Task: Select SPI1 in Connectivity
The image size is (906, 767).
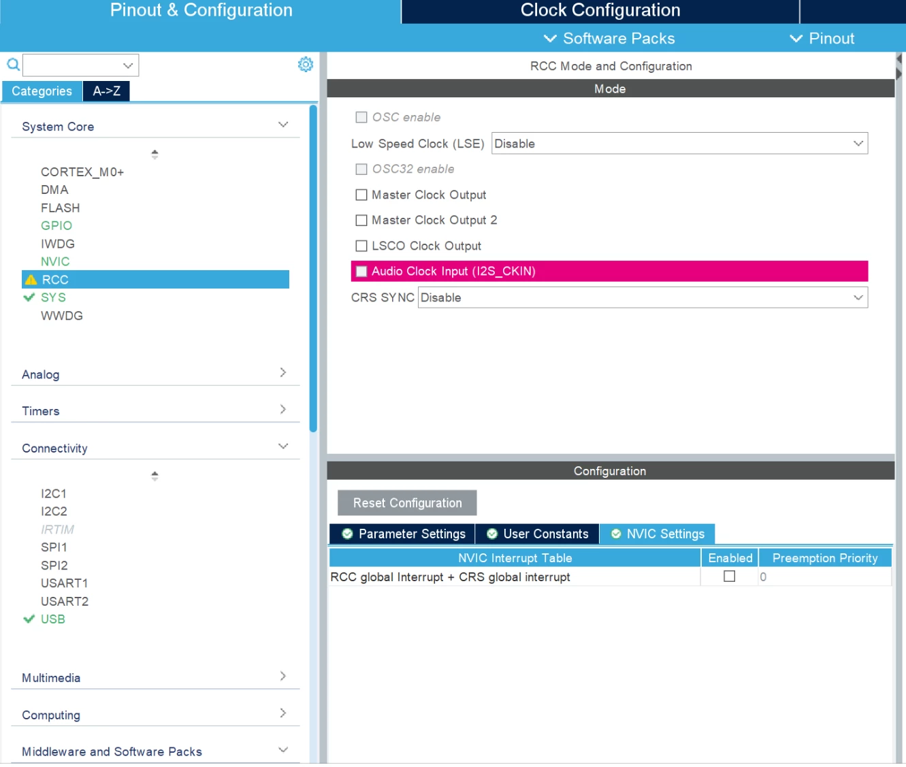Action: (54, 547)
